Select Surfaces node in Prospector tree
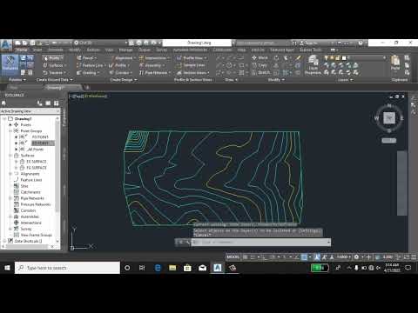Screen dimensions: 418x313 coord(28,156)
